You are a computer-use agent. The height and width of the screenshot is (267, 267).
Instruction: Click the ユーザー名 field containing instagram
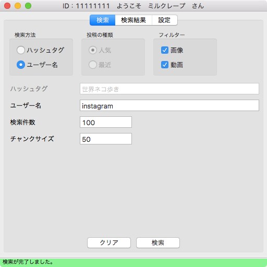coord(169,105)
